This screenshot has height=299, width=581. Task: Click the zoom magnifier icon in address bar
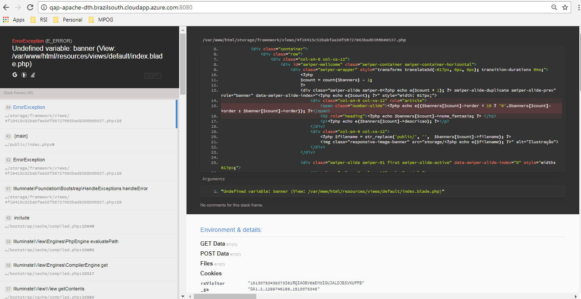(x=554, y=7)
